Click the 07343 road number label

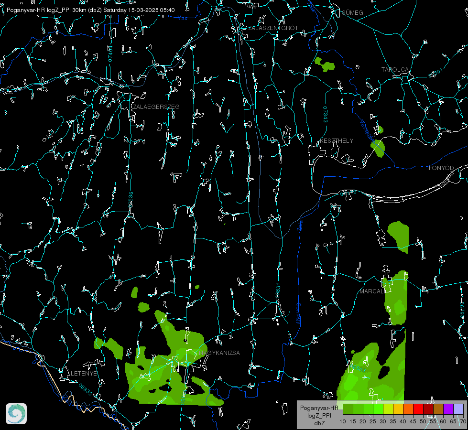tap(326, 114)
